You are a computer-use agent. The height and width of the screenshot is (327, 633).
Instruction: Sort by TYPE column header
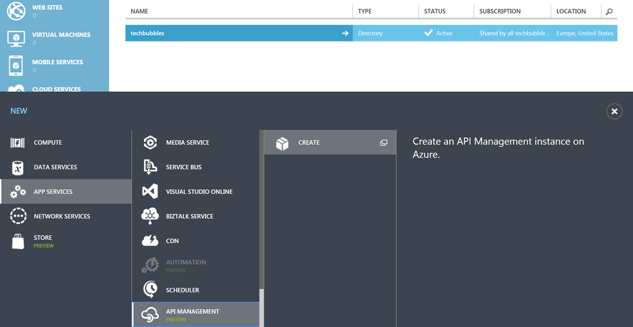coord(365,11)
